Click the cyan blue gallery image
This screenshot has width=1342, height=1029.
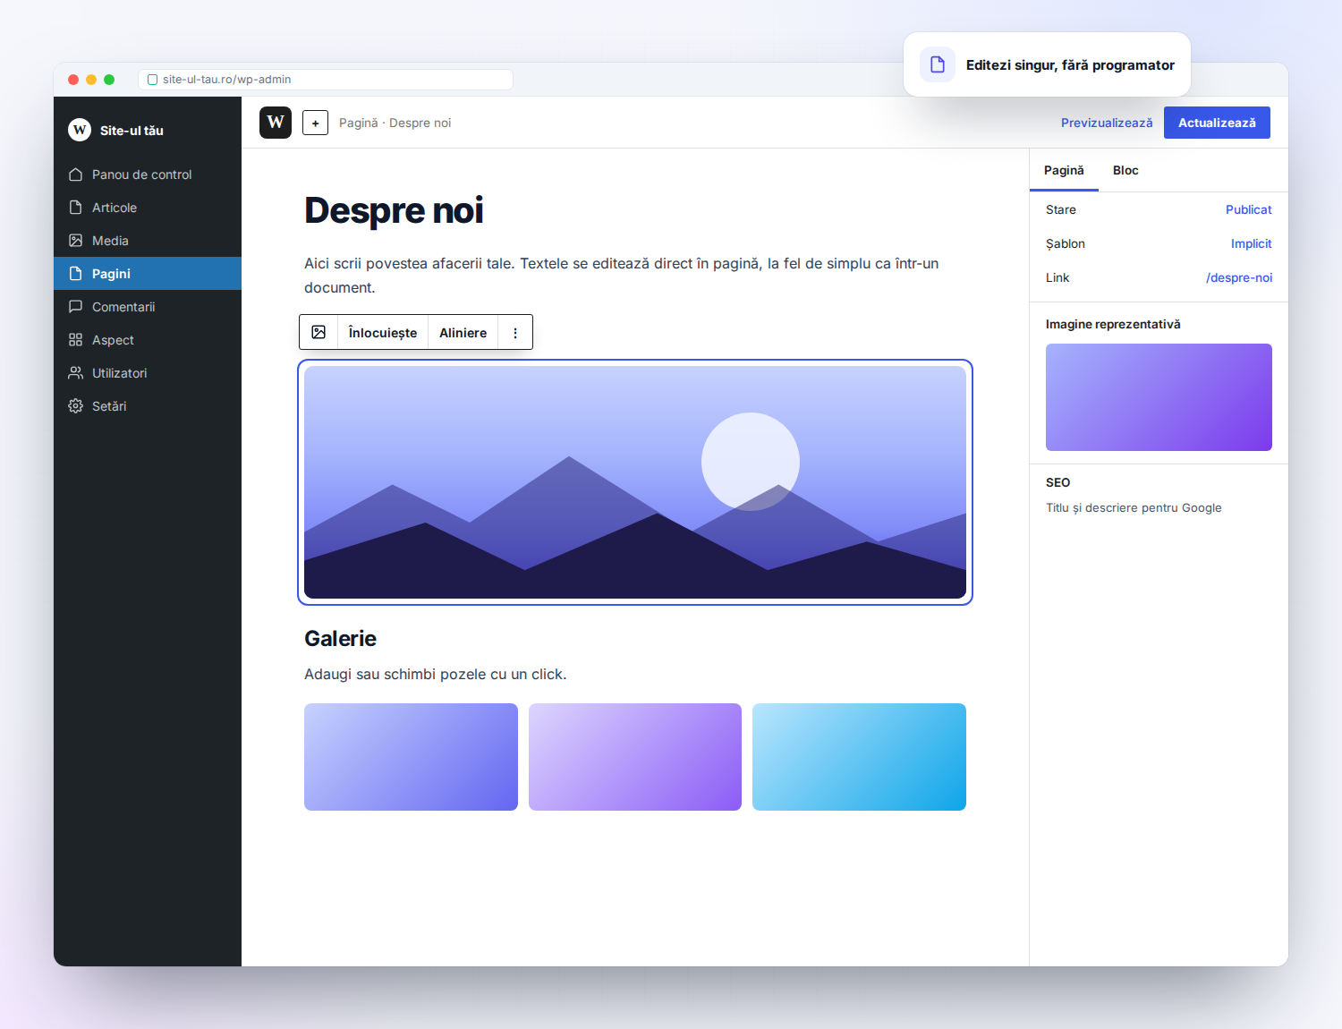859,757
